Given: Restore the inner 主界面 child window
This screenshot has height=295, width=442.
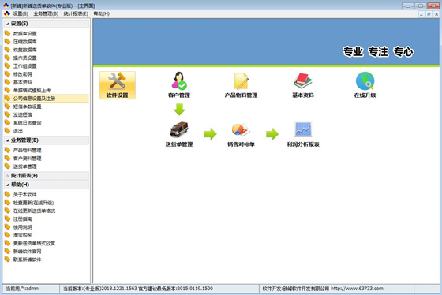Looking at the screenshot, I should pos(429,14).
